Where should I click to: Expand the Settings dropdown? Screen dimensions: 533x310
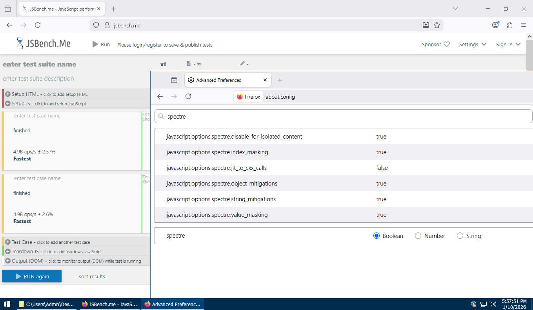(x=473, y=44)
